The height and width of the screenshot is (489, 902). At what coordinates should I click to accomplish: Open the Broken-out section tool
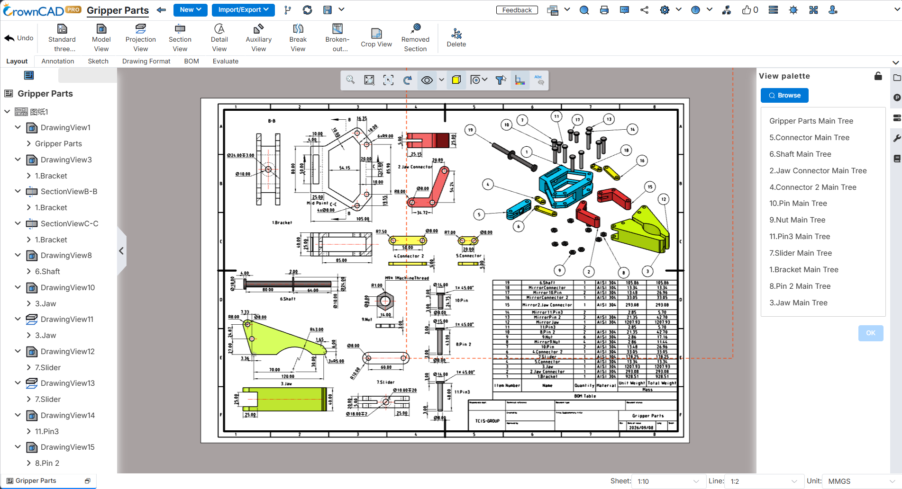click(337, 37)
